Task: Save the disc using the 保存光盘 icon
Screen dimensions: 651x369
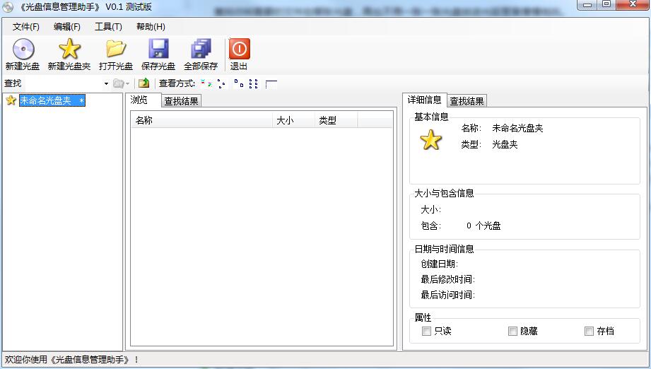Action: [158, 49]
